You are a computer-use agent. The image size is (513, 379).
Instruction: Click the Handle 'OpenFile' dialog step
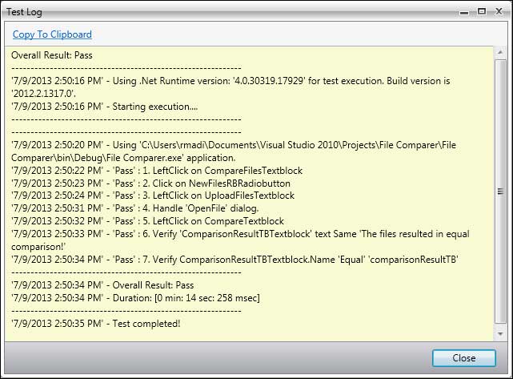(x=134, y=208)
